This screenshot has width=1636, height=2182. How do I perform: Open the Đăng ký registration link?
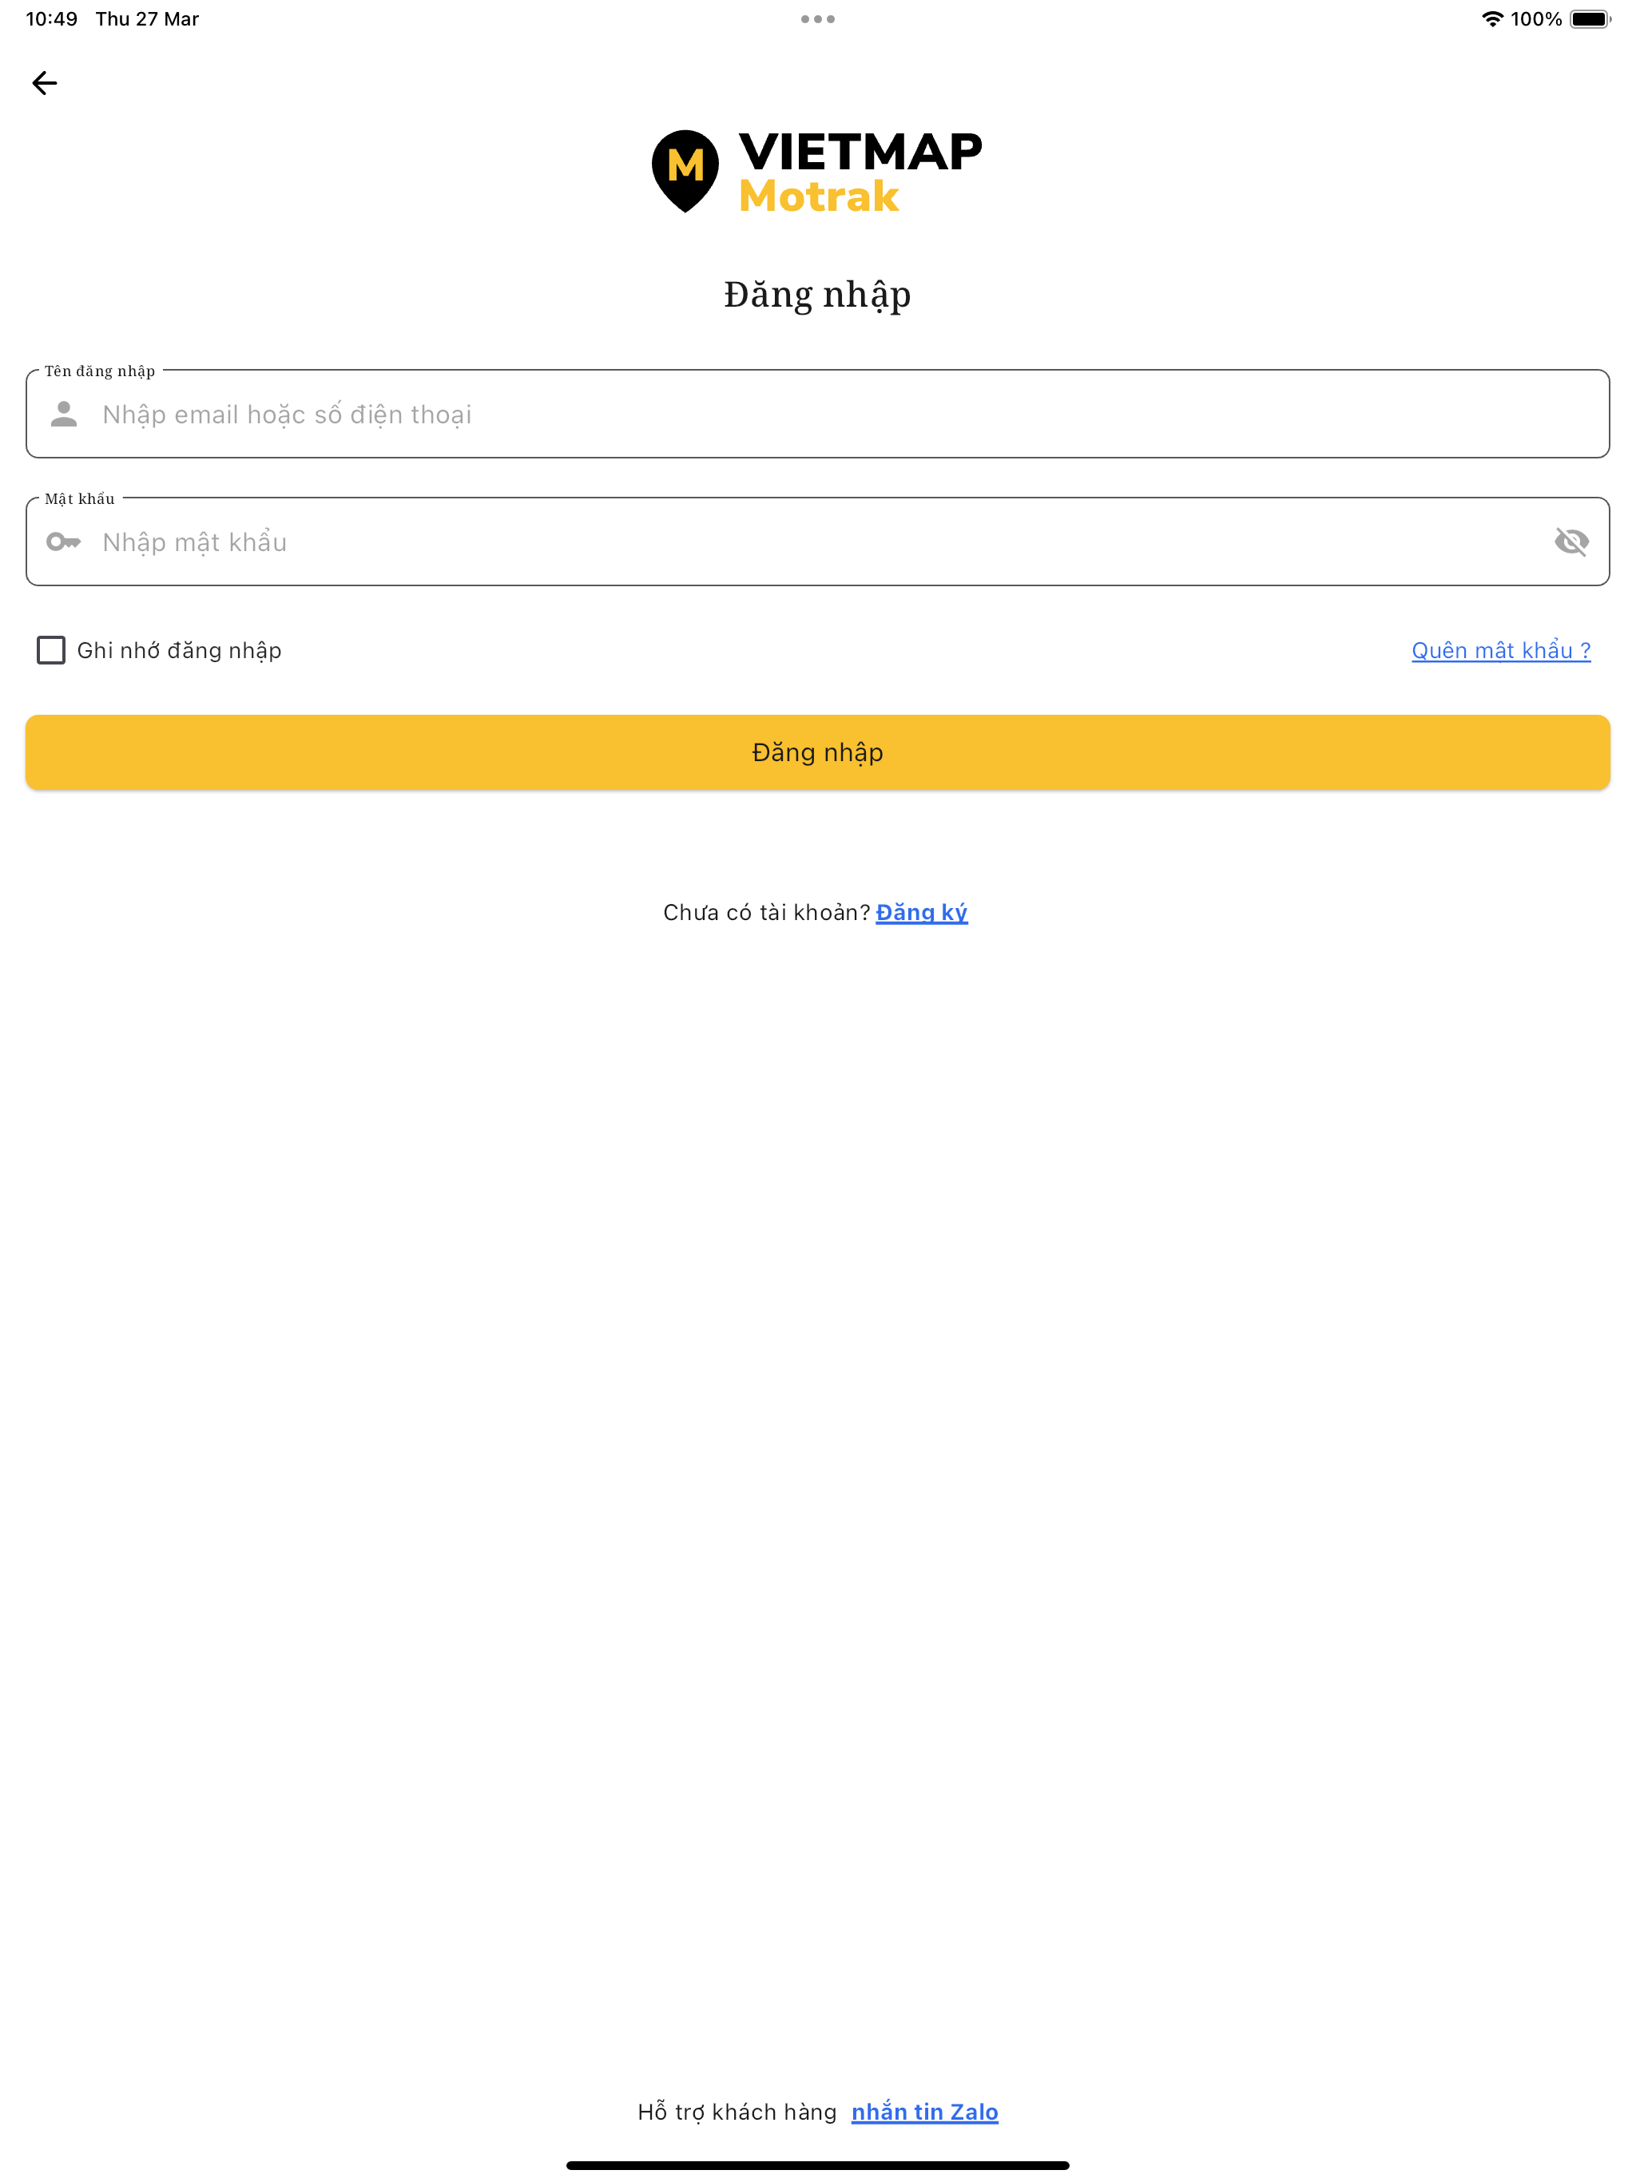click(x=922, y=911)
